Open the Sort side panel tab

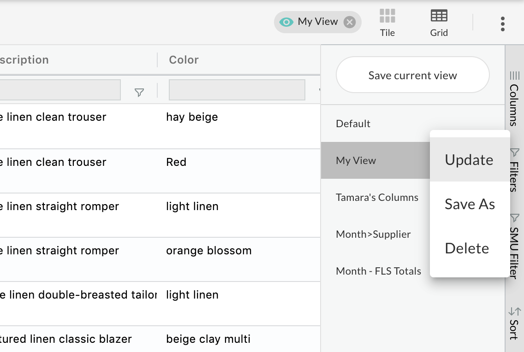pyautogui.click(x=515, y=323)
